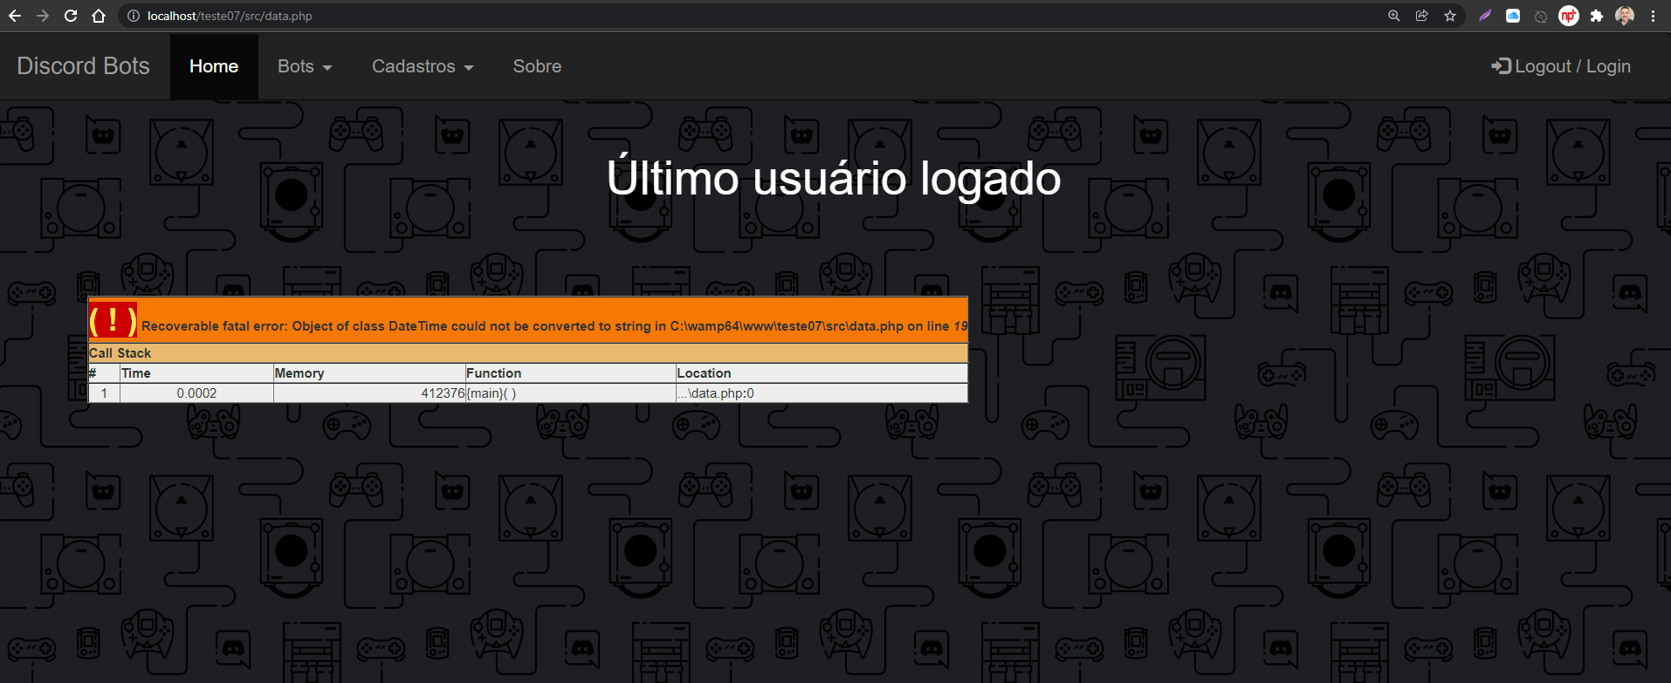Click the grey circular extension icon
Viewport: 1671px width, 683px height.
point(1541,16)
